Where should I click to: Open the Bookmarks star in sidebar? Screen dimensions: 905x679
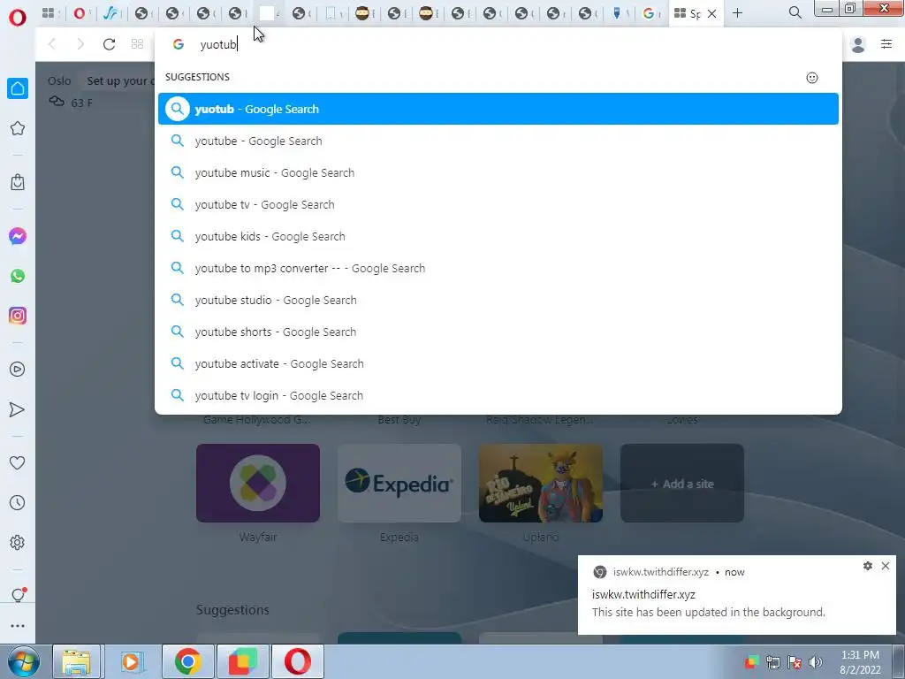[18, 128]
